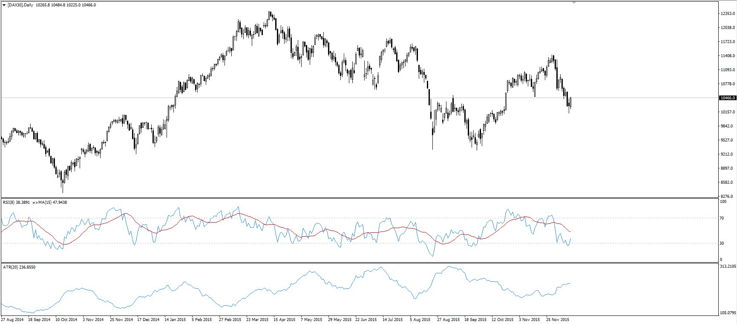Click the 5 Feb 2015 date label
This screenshot has width=737, height=324.
202,319
